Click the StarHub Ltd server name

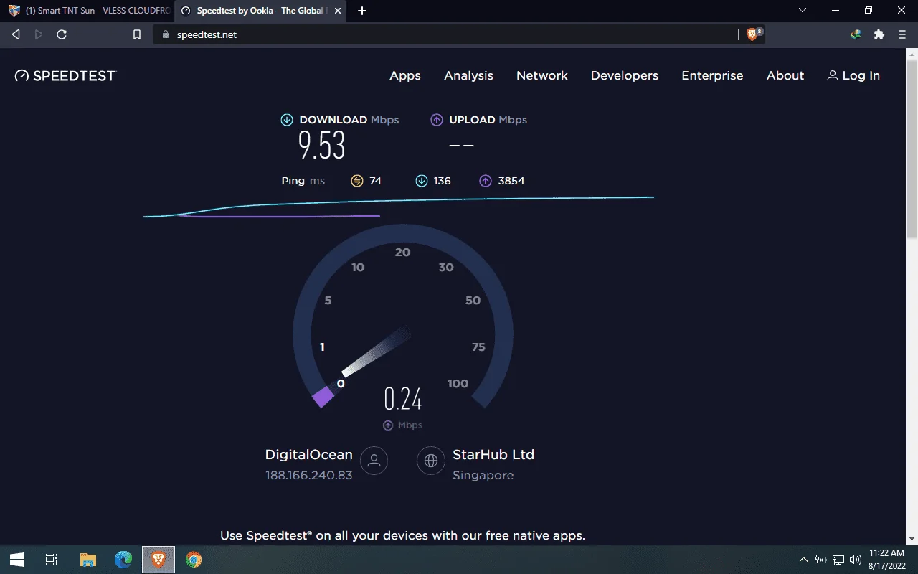(493, 454)
